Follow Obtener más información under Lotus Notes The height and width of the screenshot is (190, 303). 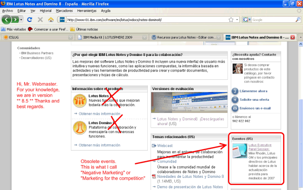(99, 114)
